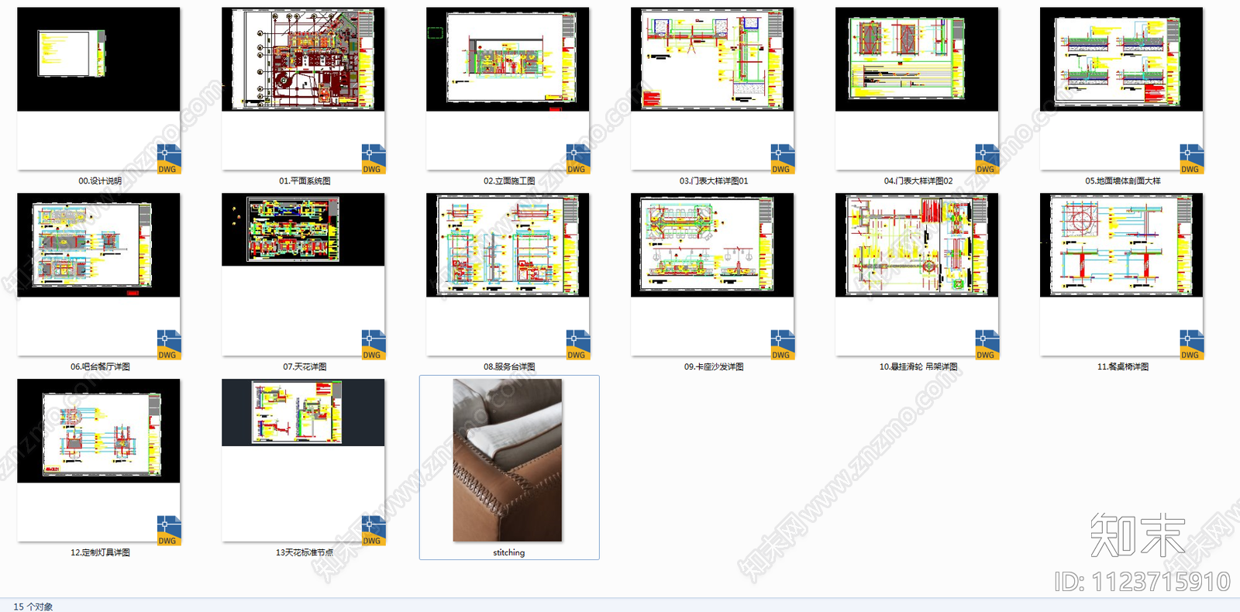Click the file name 00.设计说明
1240x612 pixels.
(100, 181)
